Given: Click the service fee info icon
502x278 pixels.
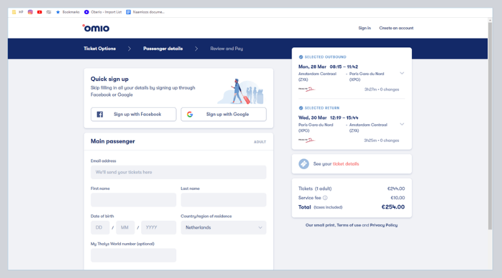Looking at the screenshot, I should point(325,198).
